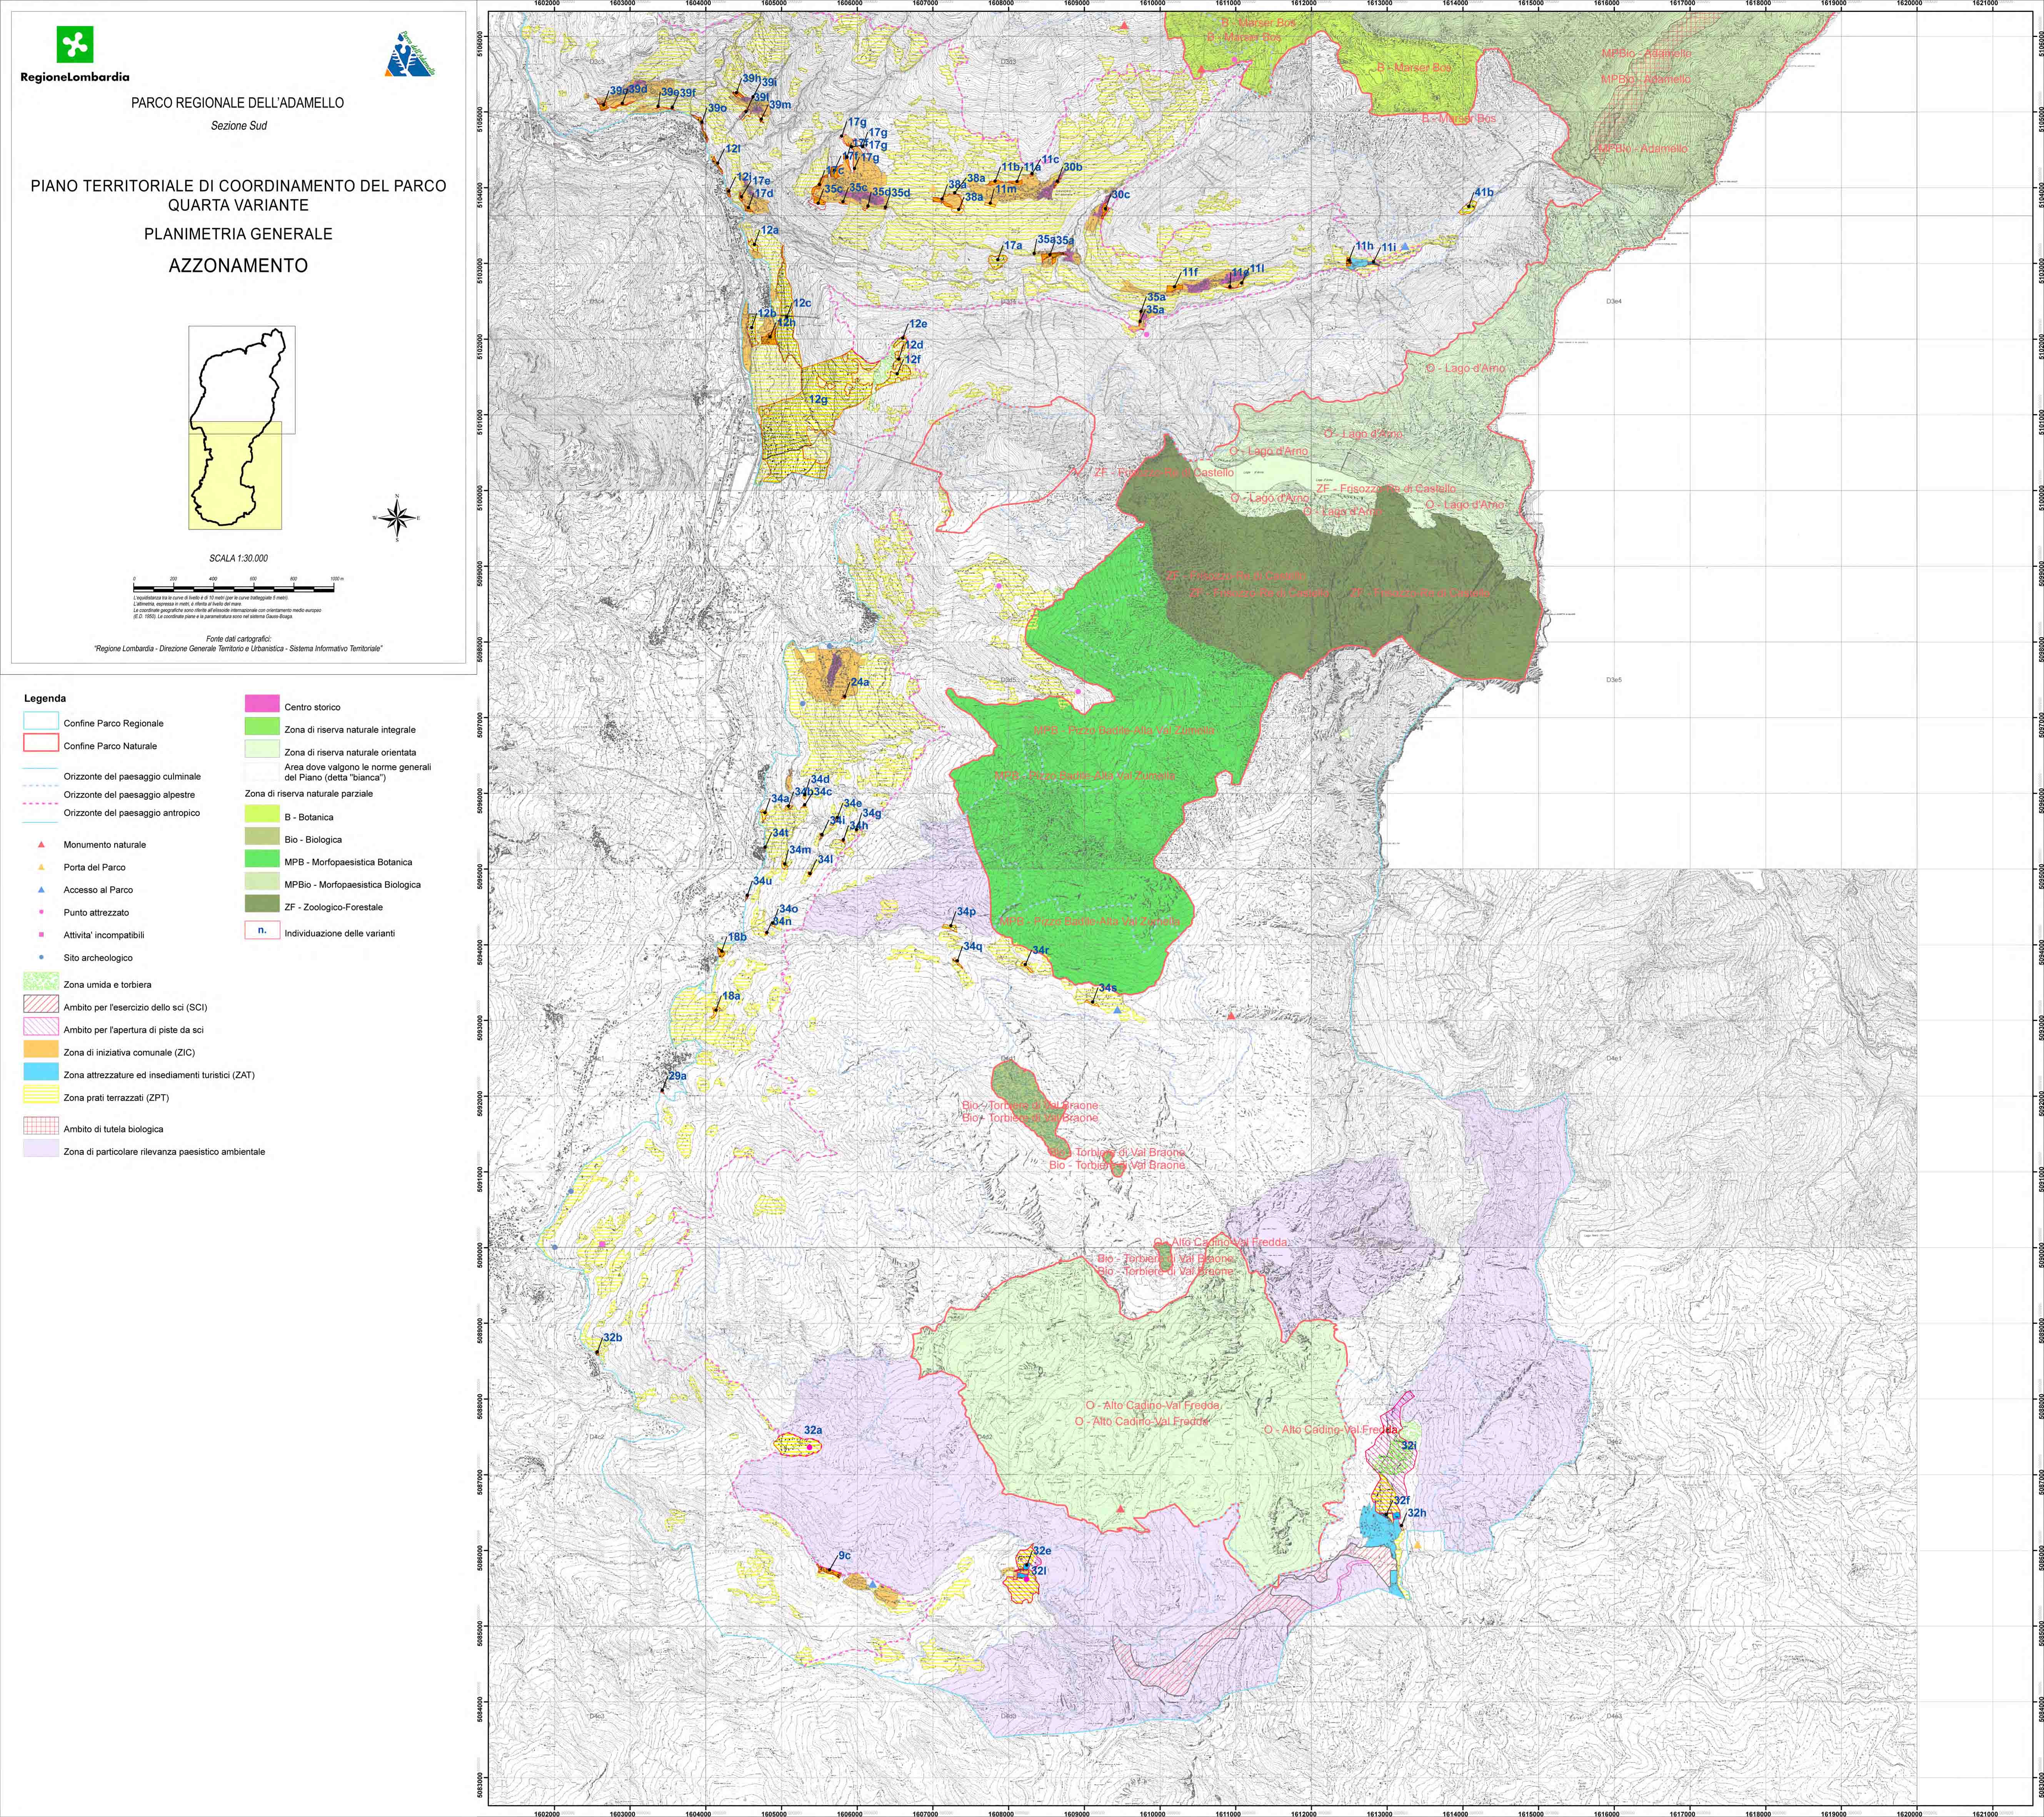Click the '34p' variant label on map
This screenshot has height=1817, width=2044.
[x=965, y=912]
